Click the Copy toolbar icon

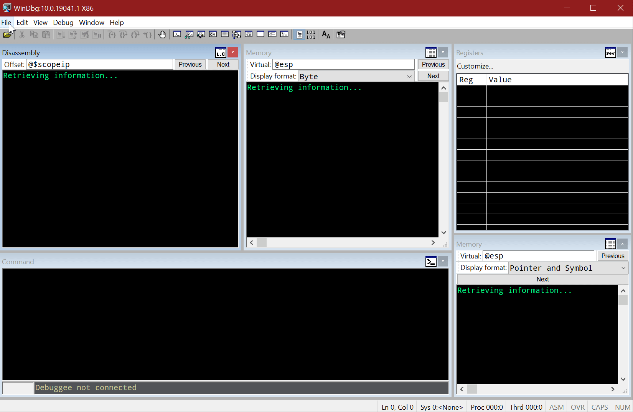click(x=34, y=34)
